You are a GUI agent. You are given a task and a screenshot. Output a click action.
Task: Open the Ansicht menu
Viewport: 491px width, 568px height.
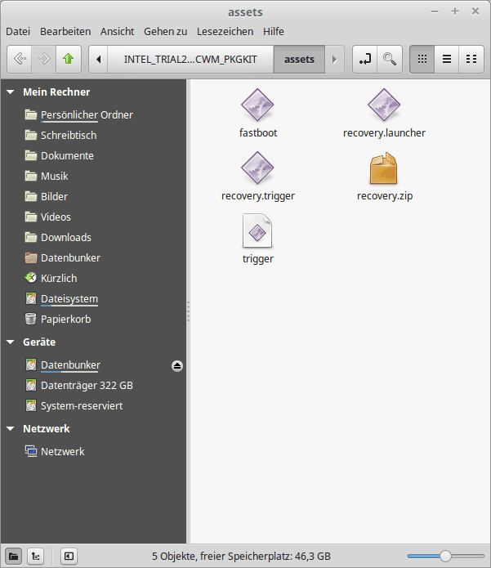(x=118, y=32)
